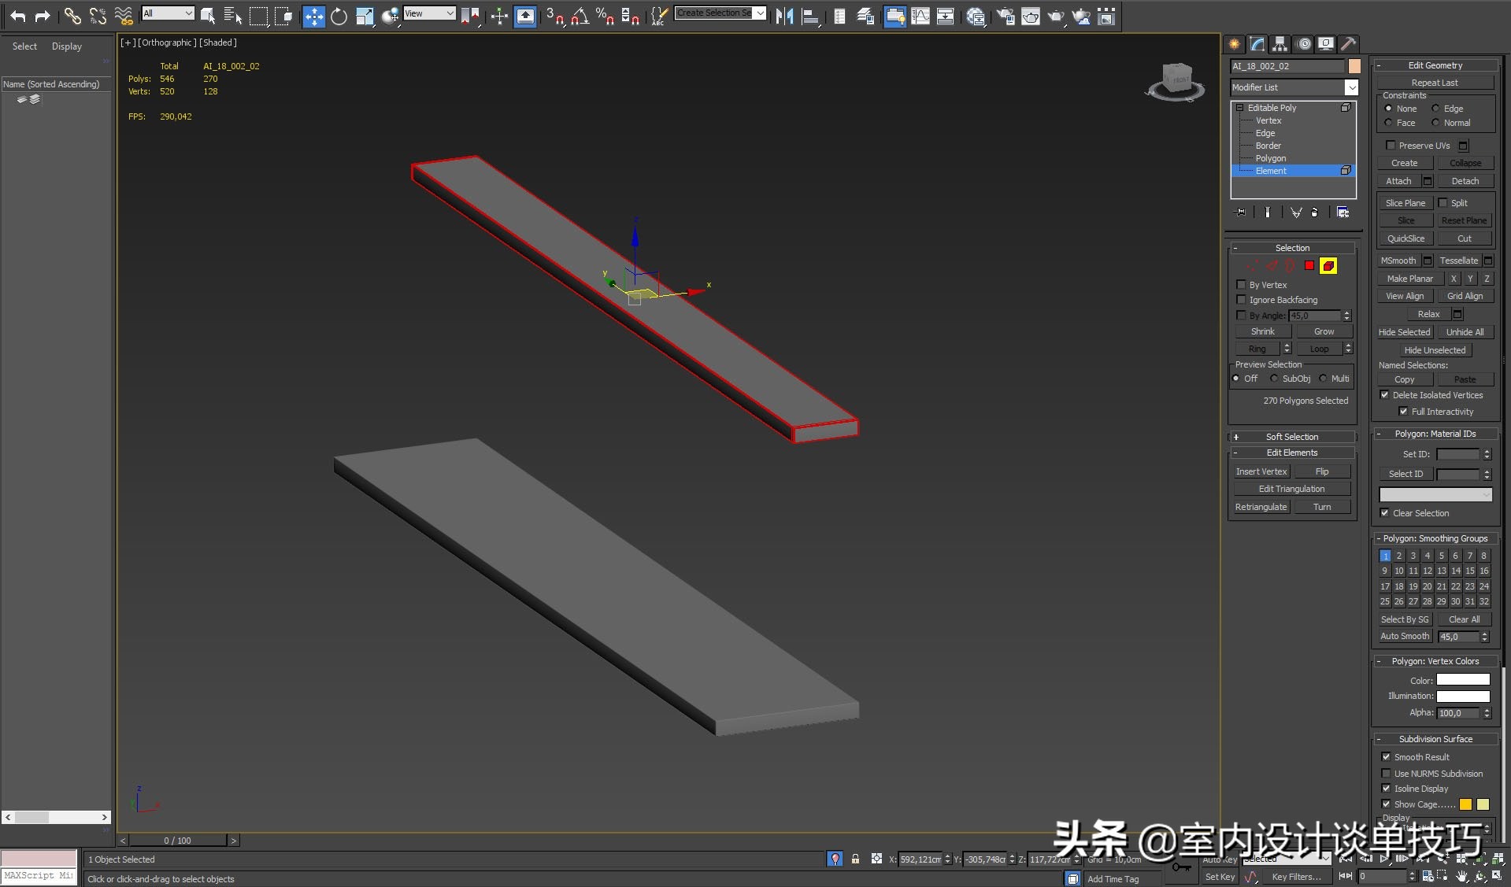Select the SubObj preview selection radio
Image resolution: width=1511 pixels, height=887 pixels.
(1275, 379)
